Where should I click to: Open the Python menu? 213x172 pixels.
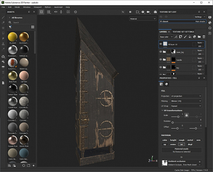point(48,7)
